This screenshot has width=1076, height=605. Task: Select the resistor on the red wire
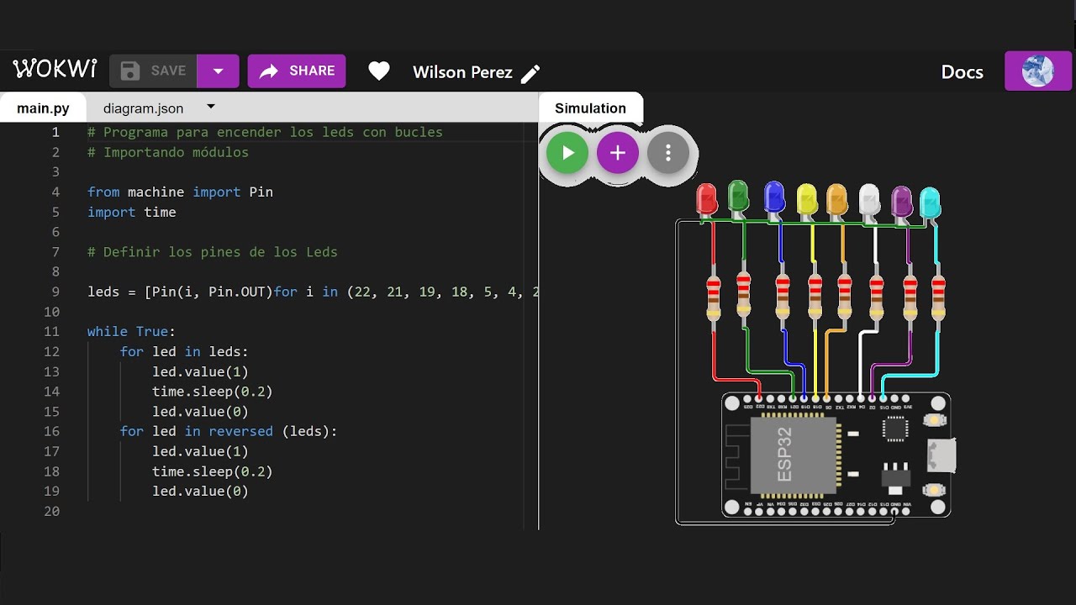point(714,298)
